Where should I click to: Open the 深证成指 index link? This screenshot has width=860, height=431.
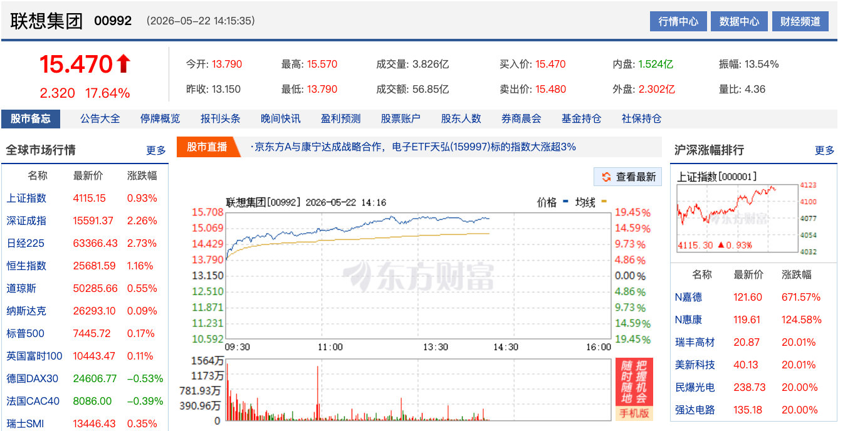pos(26,221)
